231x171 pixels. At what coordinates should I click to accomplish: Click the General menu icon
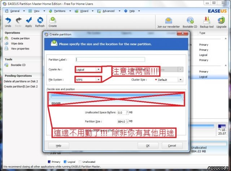tap(7, 11)
